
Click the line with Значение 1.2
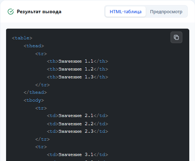(77, 69)
